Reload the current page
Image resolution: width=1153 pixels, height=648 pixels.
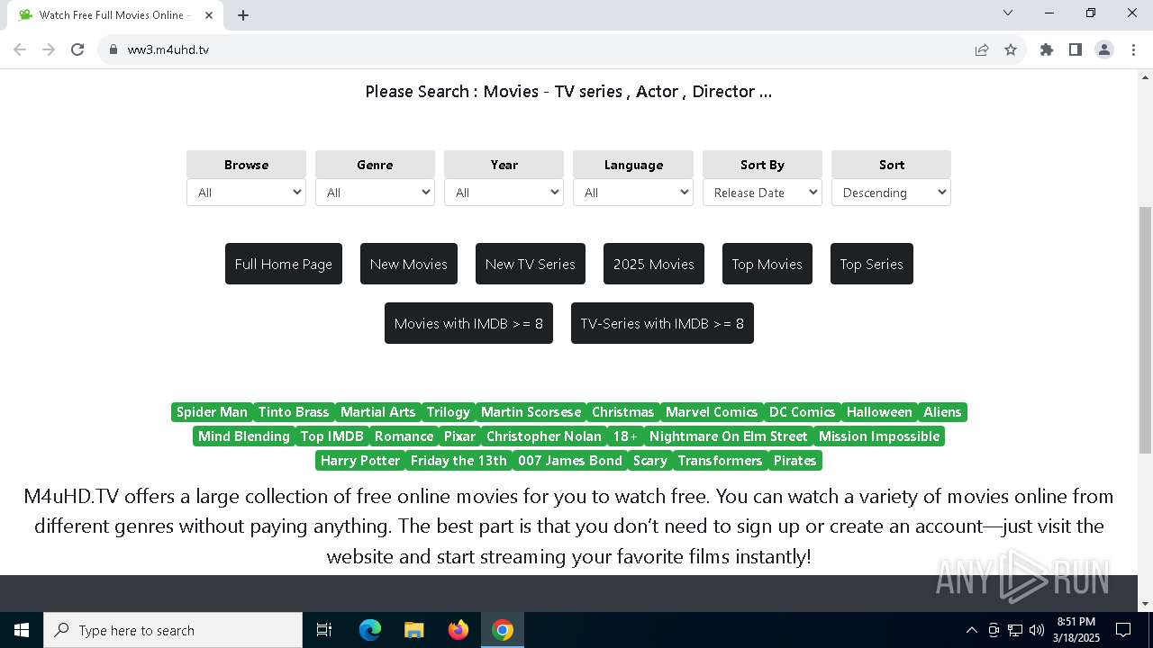77,49
